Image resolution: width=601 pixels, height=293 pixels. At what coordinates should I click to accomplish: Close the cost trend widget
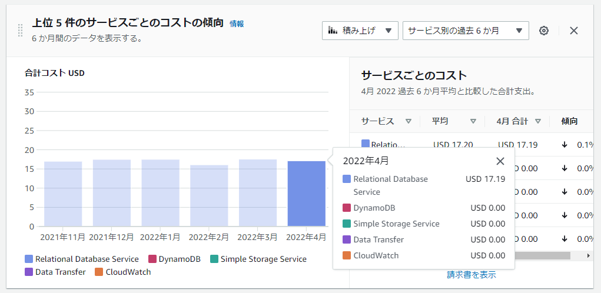point(574,31)
